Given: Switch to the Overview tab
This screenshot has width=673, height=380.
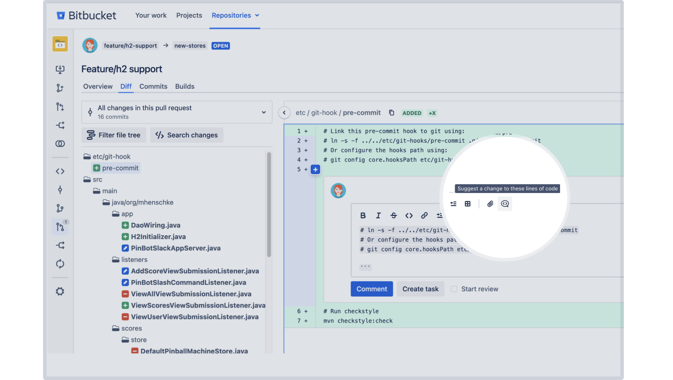Looking at the screenshot, I should click(x=98, y=86).
